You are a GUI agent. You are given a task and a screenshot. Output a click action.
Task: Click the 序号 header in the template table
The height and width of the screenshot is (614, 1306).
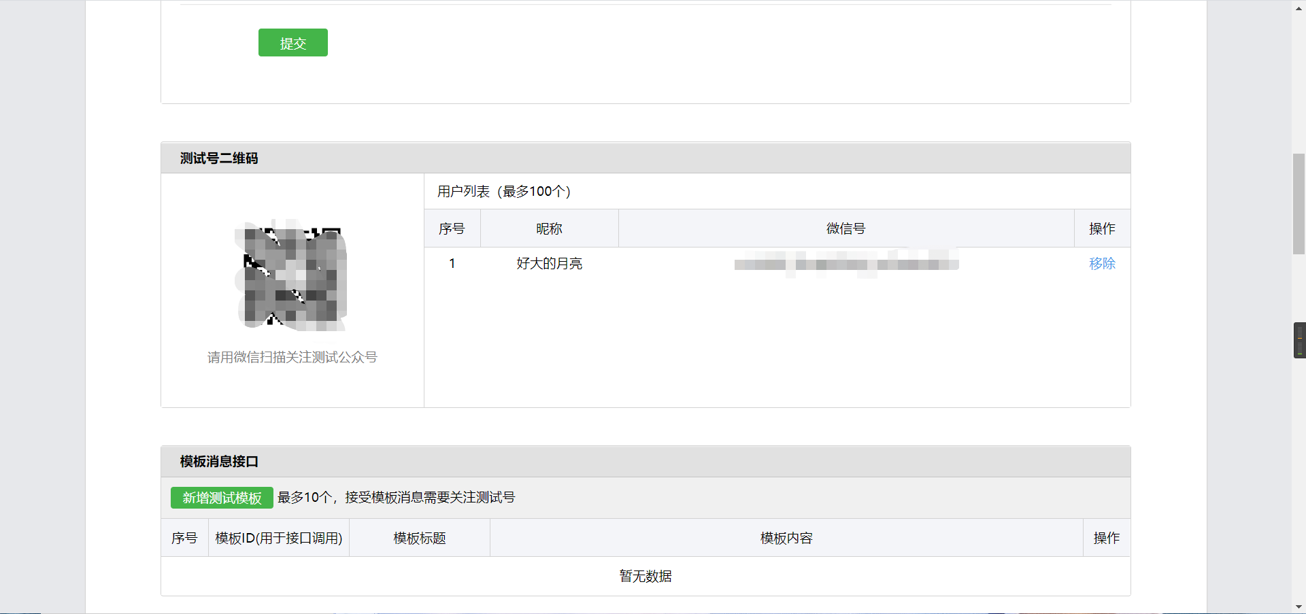click(184, 538)
